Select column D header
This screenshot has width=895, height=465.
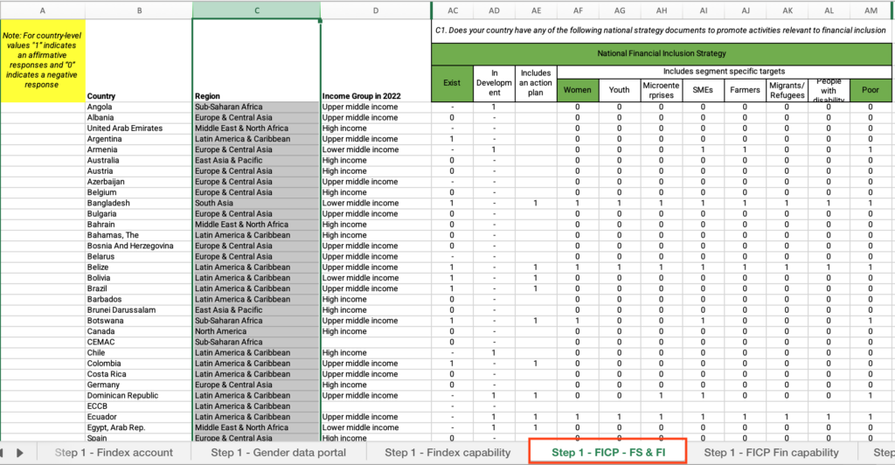375,10
